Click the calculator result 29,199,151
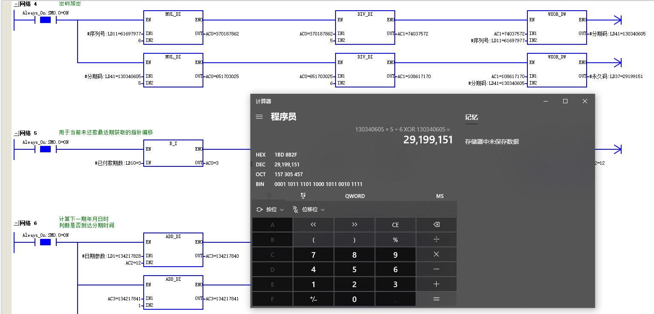 click(428, 140)
